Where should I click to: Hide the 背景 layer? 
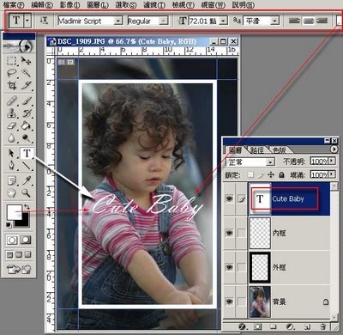point(229,301)
